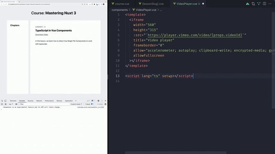
Task: Split the editor with the split icon
Action: click(264, 4)
